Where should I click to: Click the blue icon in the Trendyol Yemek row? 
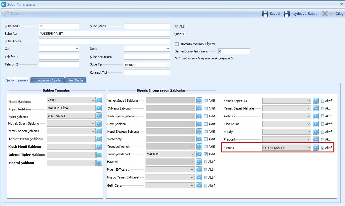point(199,146)
